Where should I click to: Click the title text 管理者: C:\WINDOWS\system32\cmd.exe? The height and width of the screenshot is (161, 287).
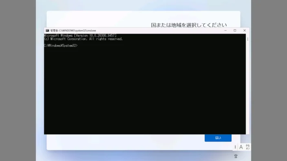pyautogui.click(x=73, y=30)
